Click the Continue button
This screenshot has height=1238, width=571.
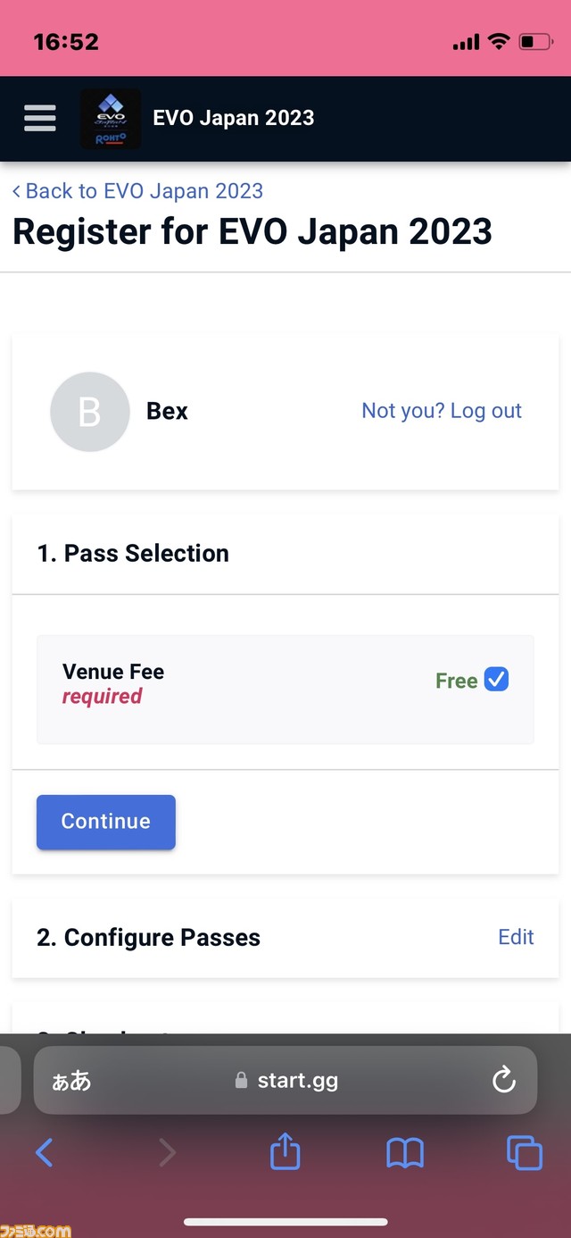tap(106, 822)
